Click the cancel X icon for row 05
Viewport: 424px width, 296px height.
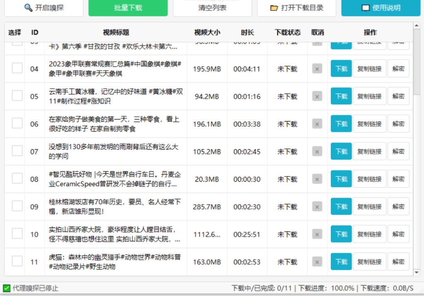coord(317,96)
